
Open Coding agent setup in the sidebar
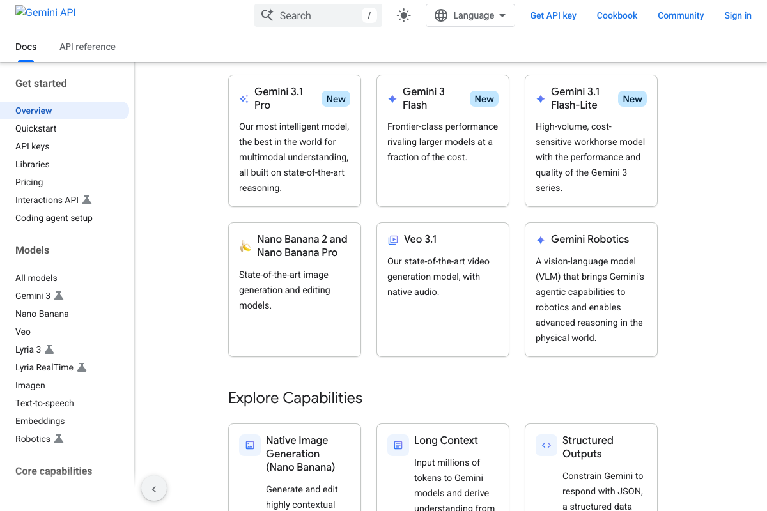54,218
